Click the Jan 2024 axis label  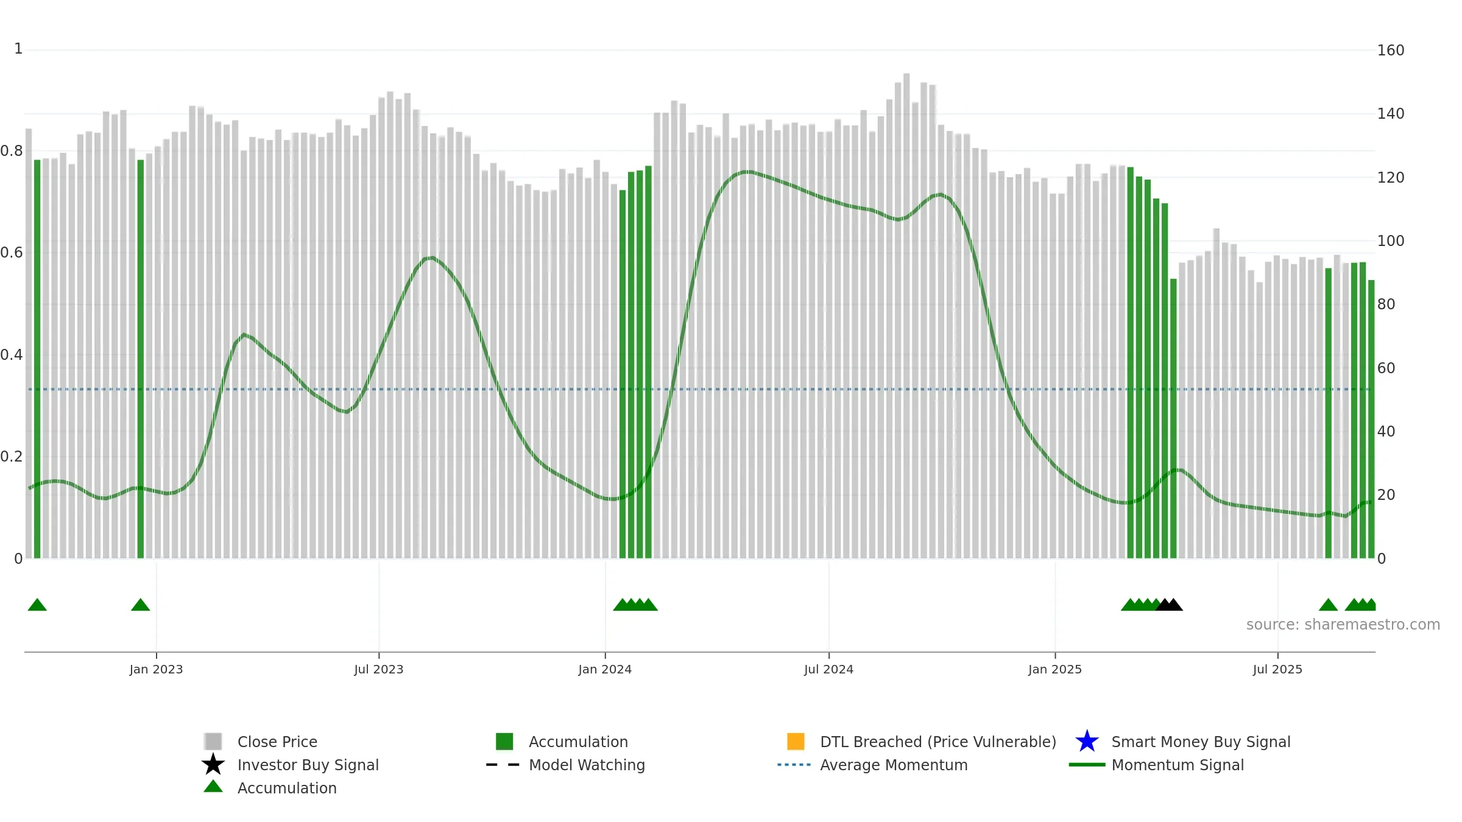[x=605, y=669]
